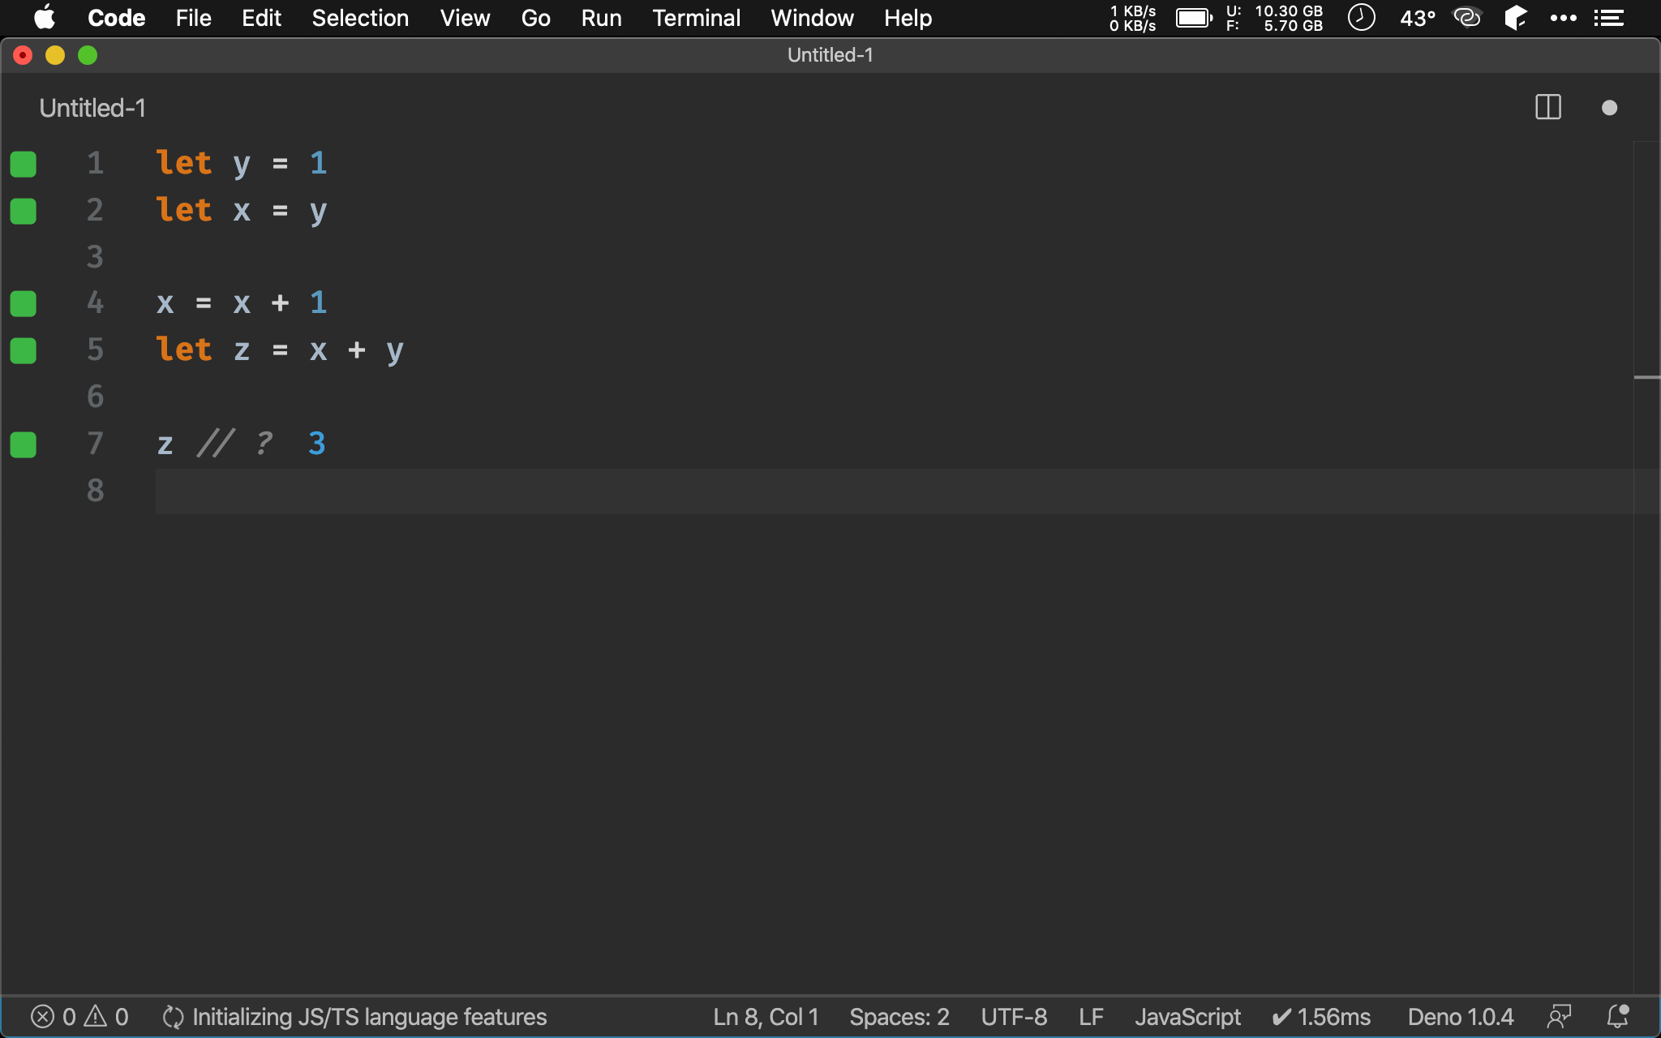1661x1038 pixels.
Task: Click the minimap scrollbar slider on right edge
Action: 1646,377
